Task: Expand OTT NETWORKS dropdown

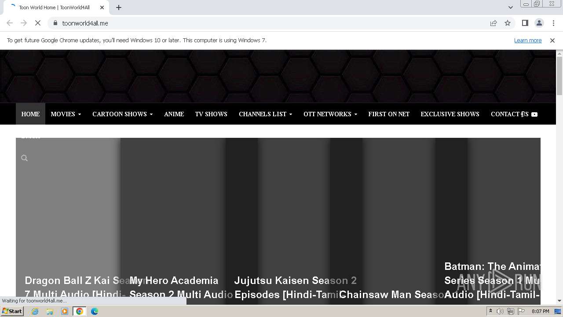Action: (x=330, y=114)
